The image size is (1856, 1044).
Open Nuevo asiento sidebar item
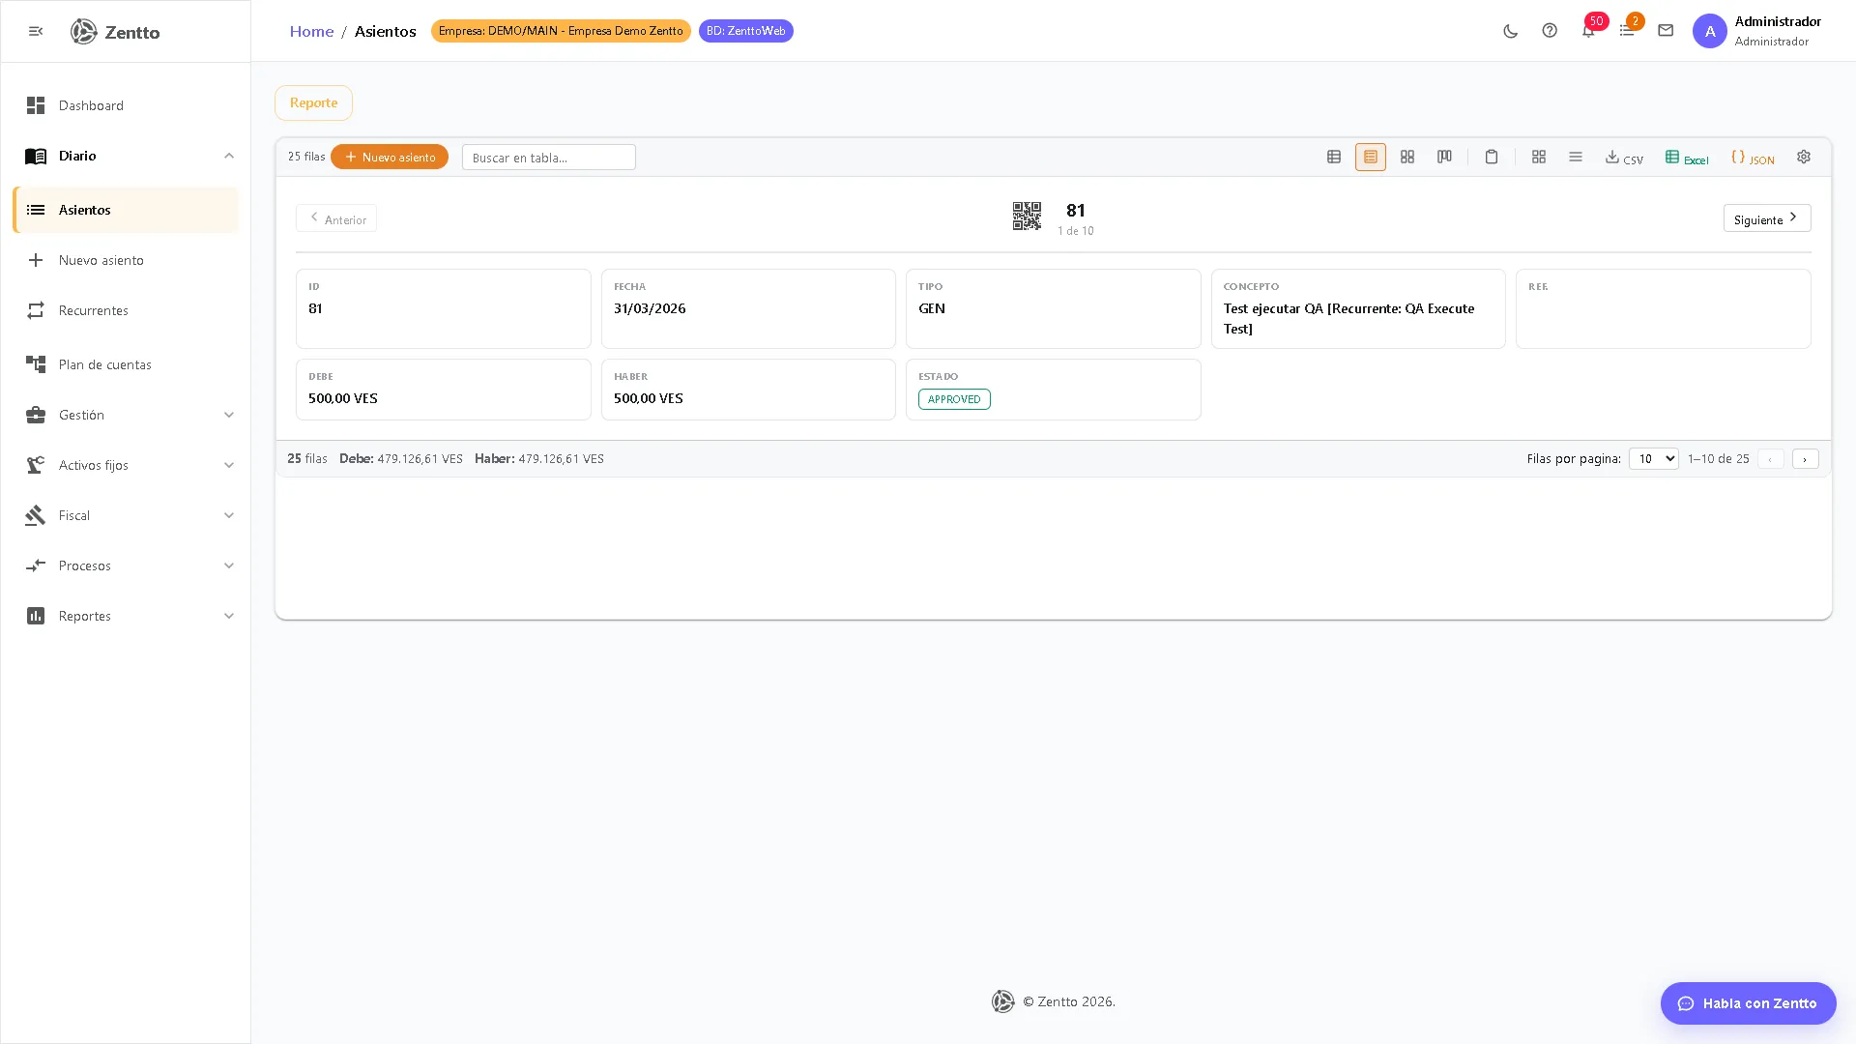point(126,260)
